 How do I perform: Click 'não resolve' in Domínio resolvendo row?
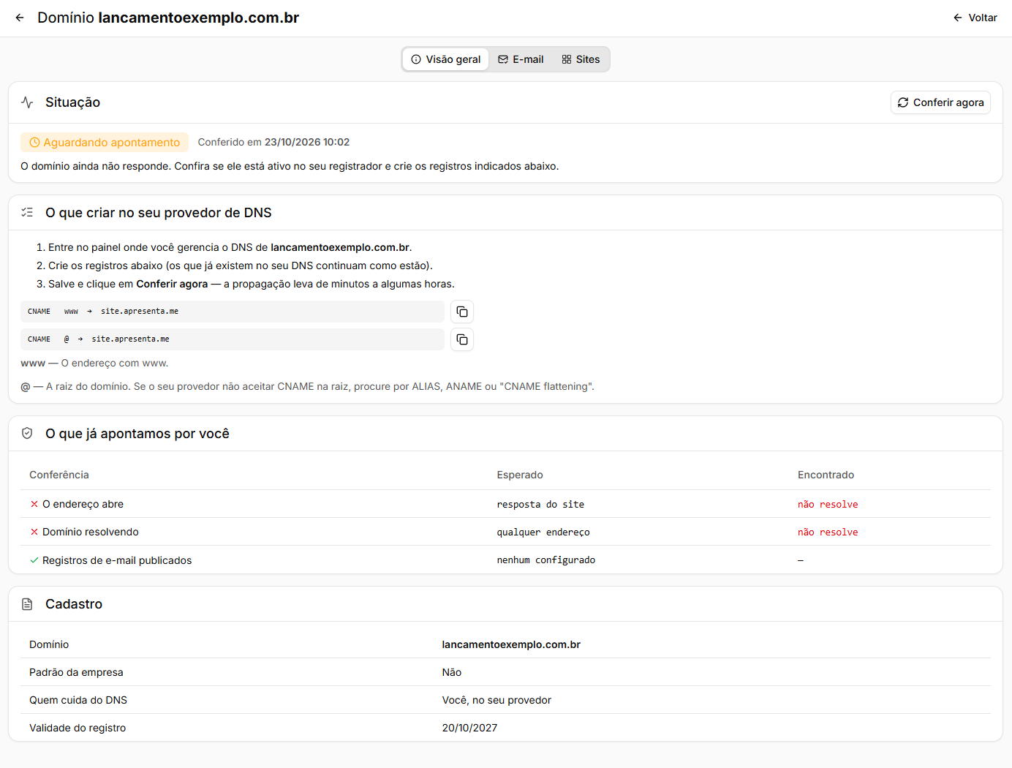click(x=828, y=532)
